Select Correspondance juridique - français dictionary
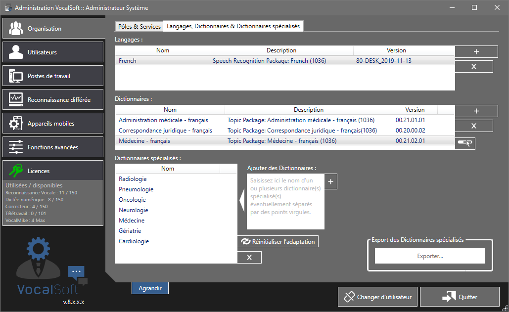Image resolution: width=509 pixels, height=312 pixels. 285,131
